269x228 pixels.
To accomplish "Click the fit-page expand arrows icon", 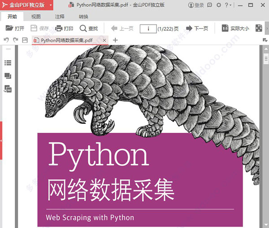I will (x=259, y=28).
